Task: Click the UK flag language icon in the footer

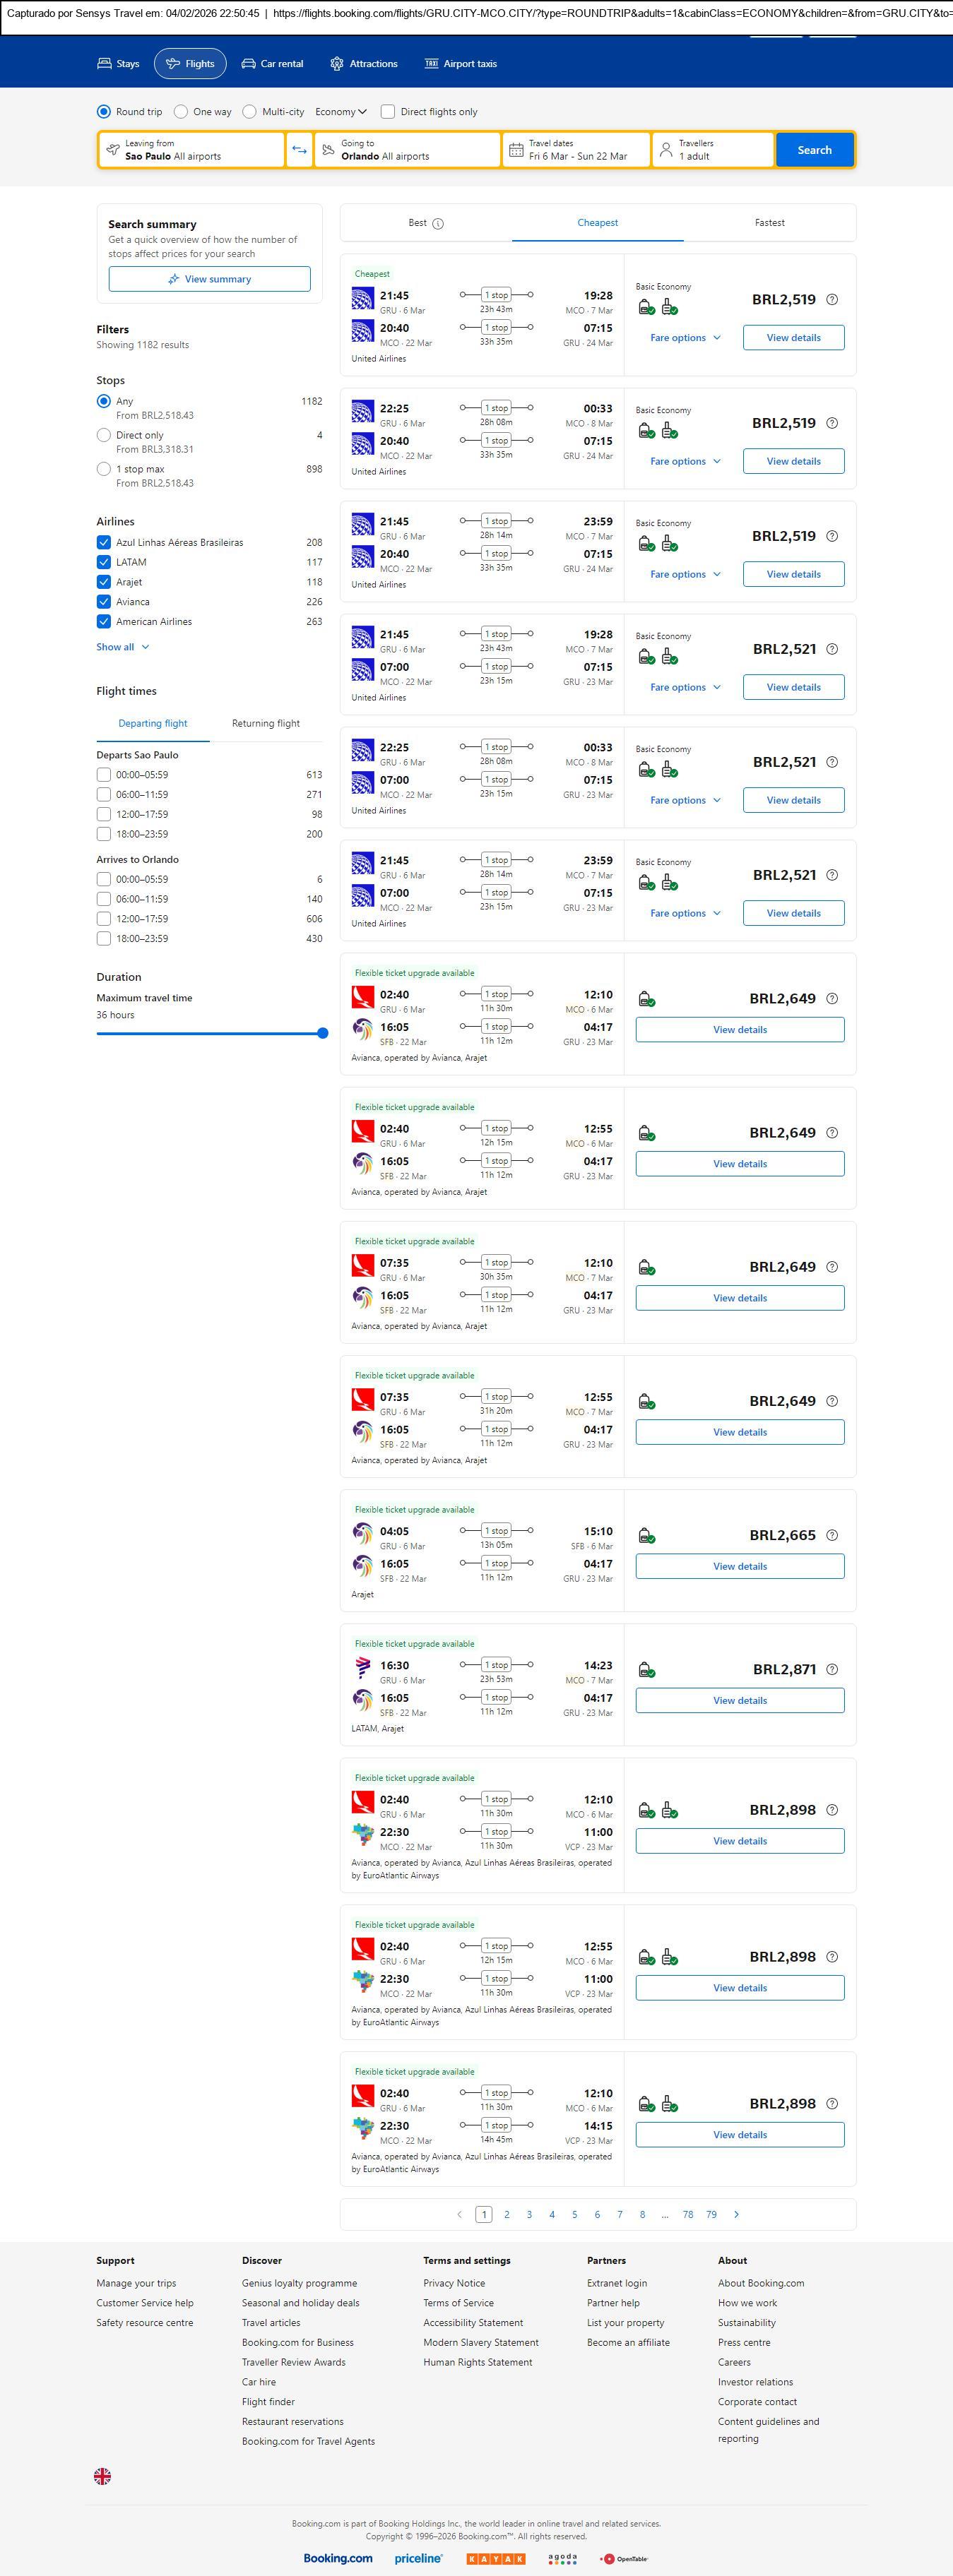Action: (x=102, y=2475)
